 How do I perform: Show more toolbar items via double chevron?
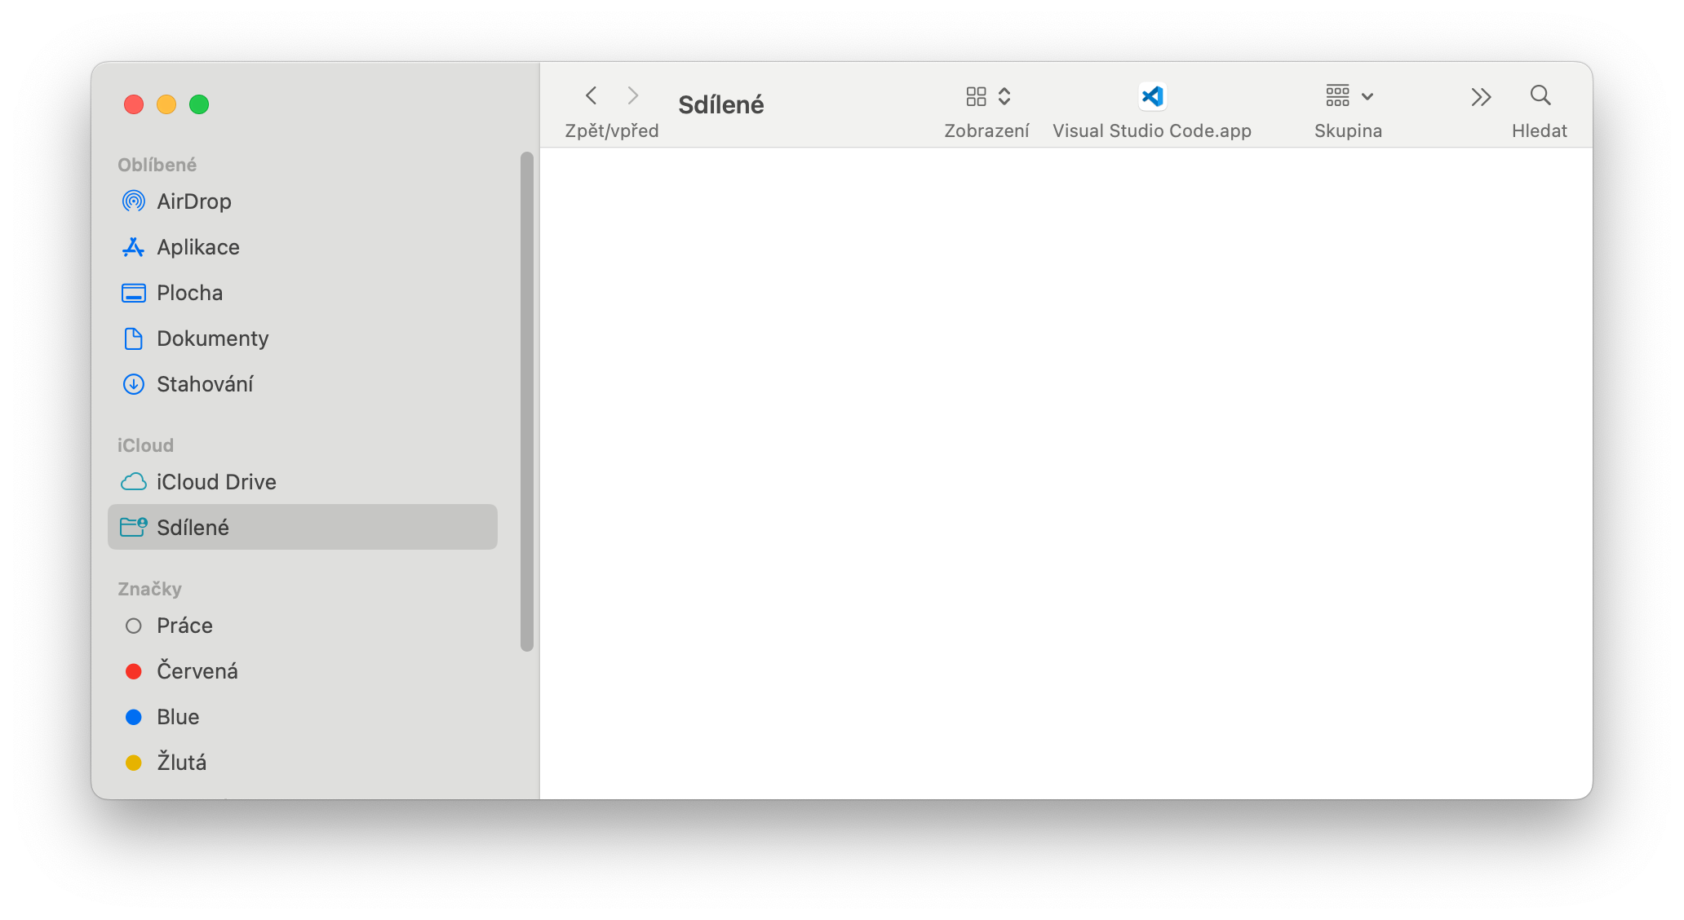tap(1481, 97)
